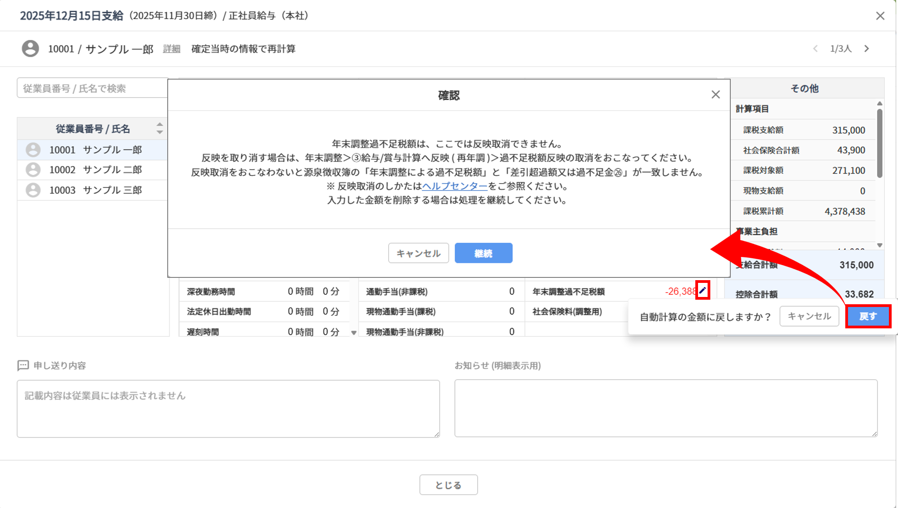
Task: Click the avatar icon for employee 10002
Action: (x=33, y=170)
